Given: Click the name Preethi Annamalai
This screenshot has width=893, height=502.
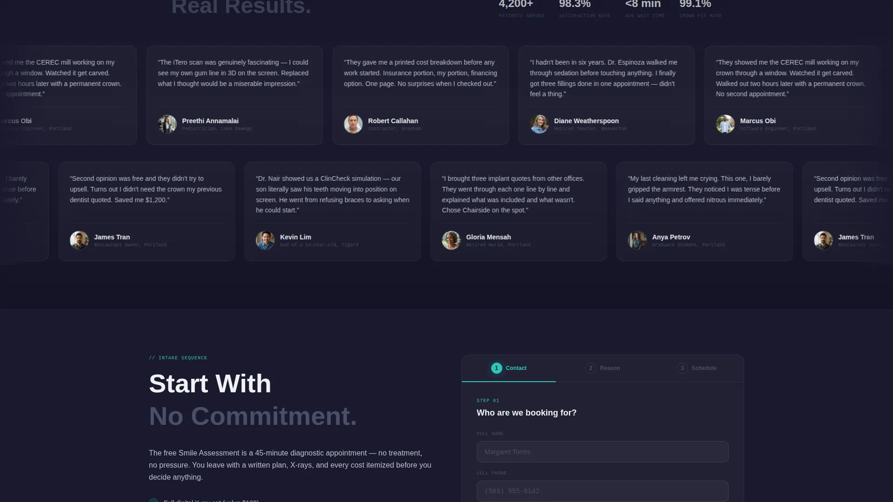Looking at the screenshot, I should (210, 121).
